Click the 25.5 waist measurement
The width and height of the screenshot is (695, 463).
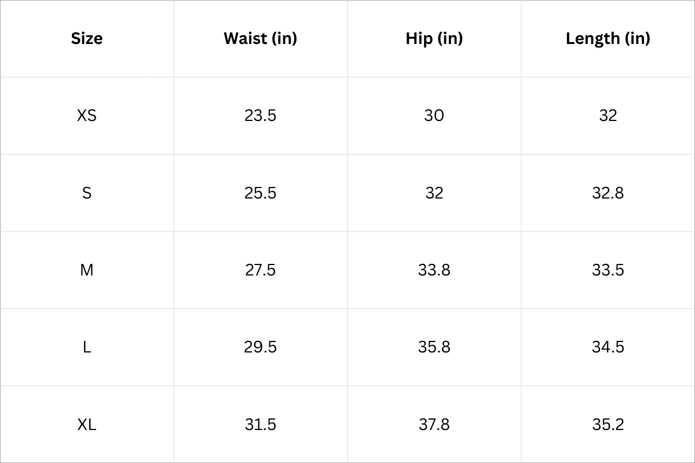(x=261, y=193)
